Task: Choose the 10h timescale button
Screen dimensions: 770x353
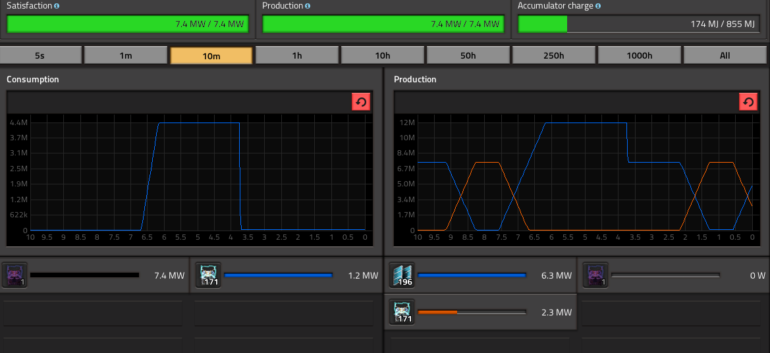Action: [x=383, y=55]
